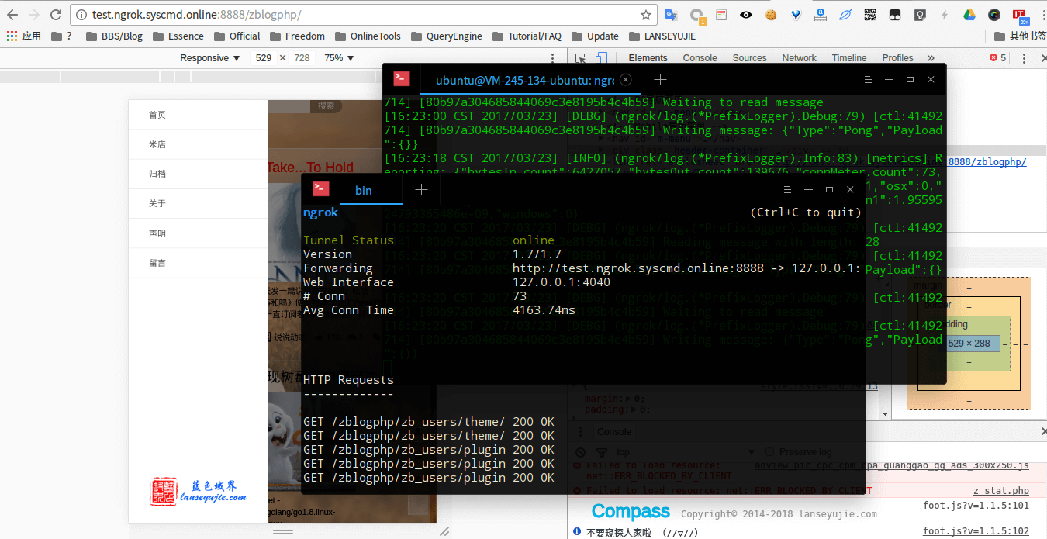Toggle the device toolbar icon in DevTools
1047x539 pixels.
click(x=601, y=58)
